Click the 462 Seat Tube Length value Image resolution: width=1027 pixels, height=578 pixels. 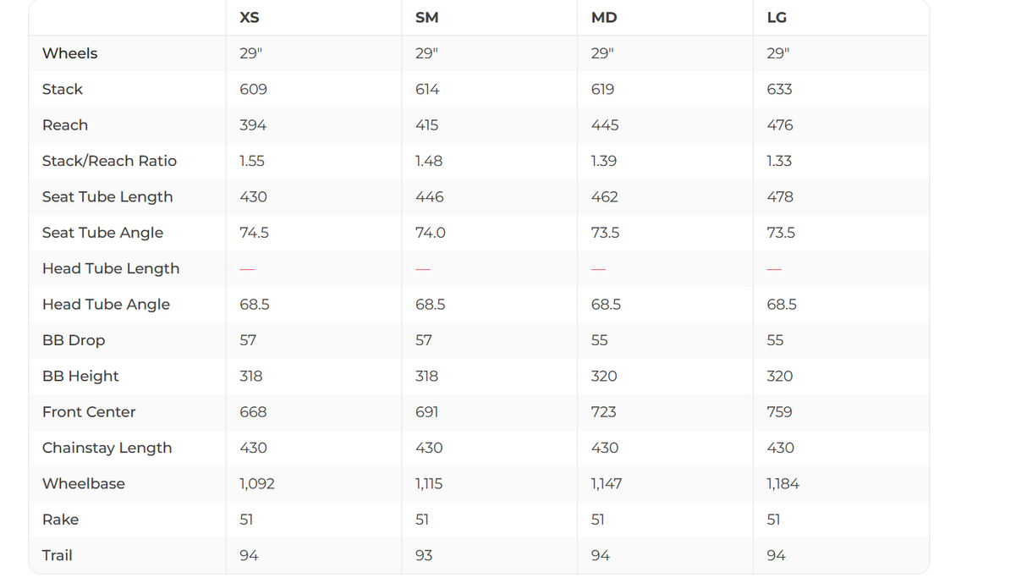pyautogui.click(x=604, y=197)
